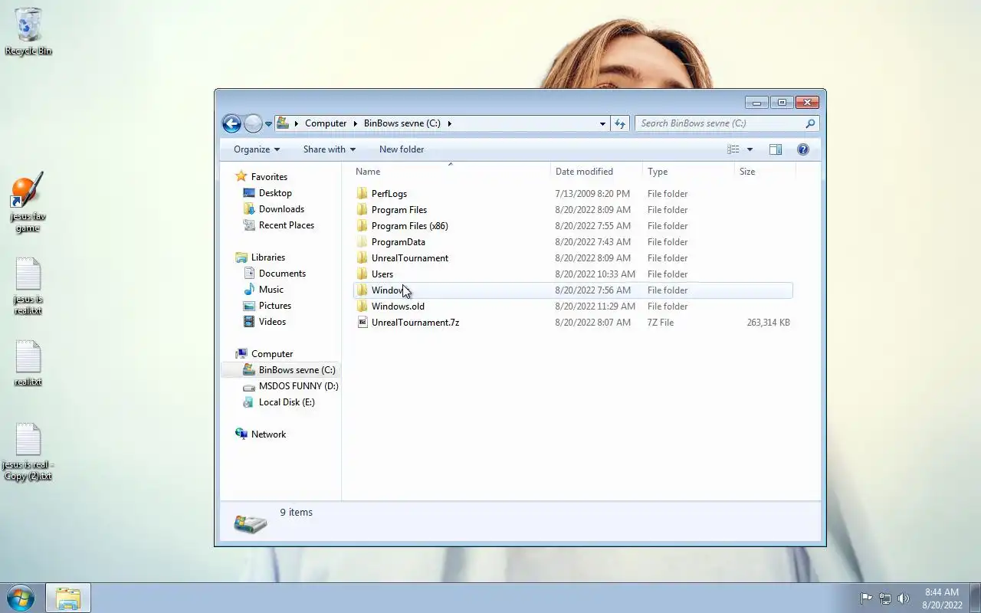This screenshot has width=981, height=613.
Task: Click Favorites in the navigation pane
Action: (x=269, y=177)
